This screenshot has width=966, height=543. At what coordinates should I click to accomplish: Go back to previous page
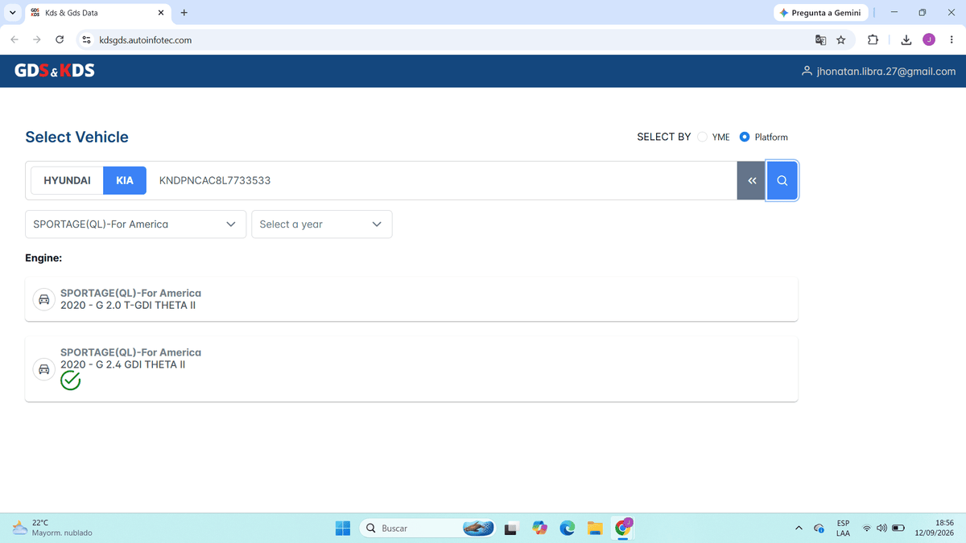point(15,39)
